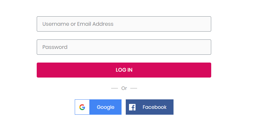Sign in with the Google button
This screenshot has height=130, width=258.
pyautogui.click(x=98, y=107)
